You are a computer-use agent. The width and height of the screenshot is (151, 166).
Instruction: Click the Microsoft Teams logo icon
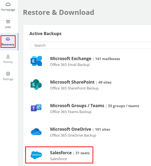point(36,108)
